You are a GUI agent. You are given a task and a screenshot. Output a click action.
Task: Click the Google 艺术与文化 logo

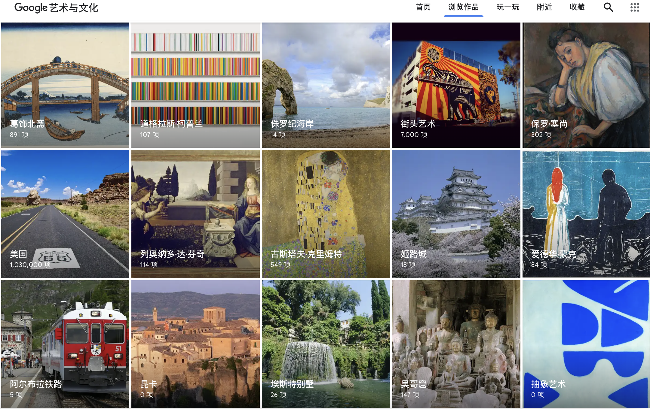pyautogui.click(x=56, y=8)
